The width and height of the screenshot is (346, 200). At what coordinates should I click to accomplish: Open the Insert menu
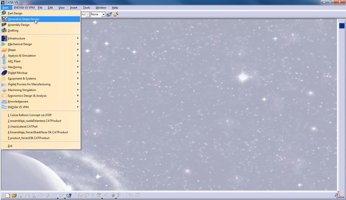click(74, 8)
